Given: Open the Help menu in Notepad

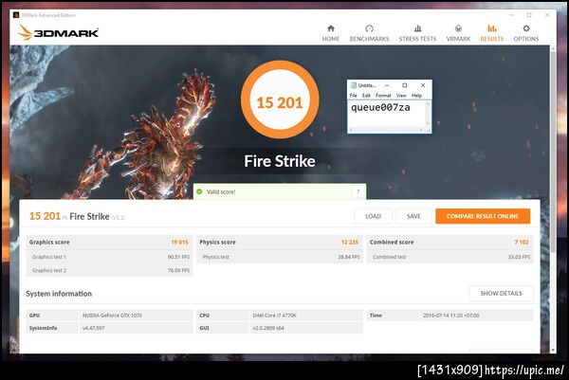Looking at the screenshot, I should point(416,96).
